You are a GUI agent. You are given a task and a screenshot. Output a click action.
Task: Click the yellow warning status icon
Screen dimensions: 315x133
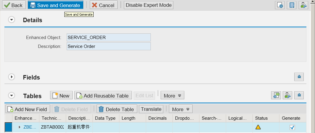pos(258,127)
